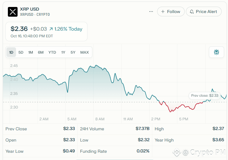Click the Follow button
This screenshot has height=160, width=228.
(x=171, y=12)
